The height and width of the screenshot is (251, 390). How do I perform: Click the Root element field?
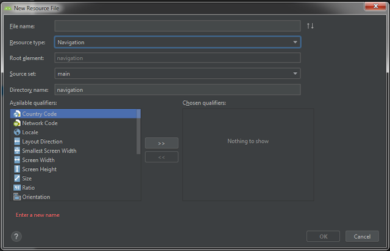point(177,58)
